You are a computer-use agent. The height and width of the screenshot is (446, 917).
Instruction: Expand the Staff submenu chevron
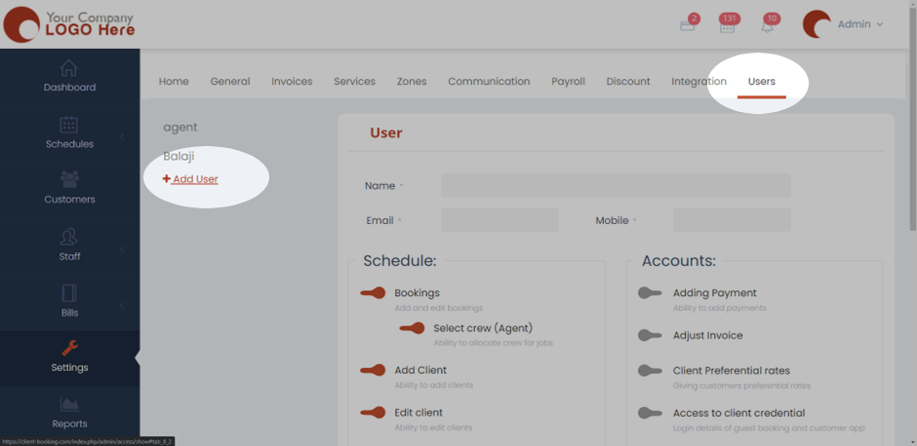122,250
